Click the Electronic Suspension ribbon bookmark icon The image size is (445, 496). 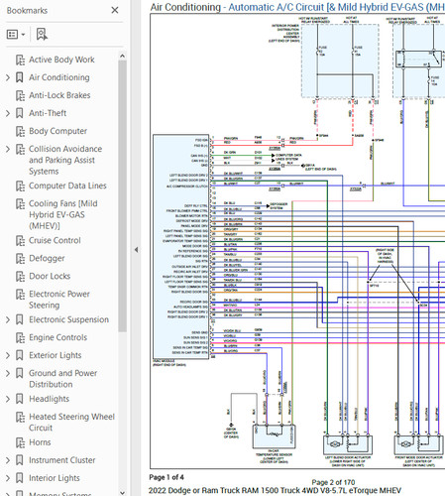pos(20,319)
